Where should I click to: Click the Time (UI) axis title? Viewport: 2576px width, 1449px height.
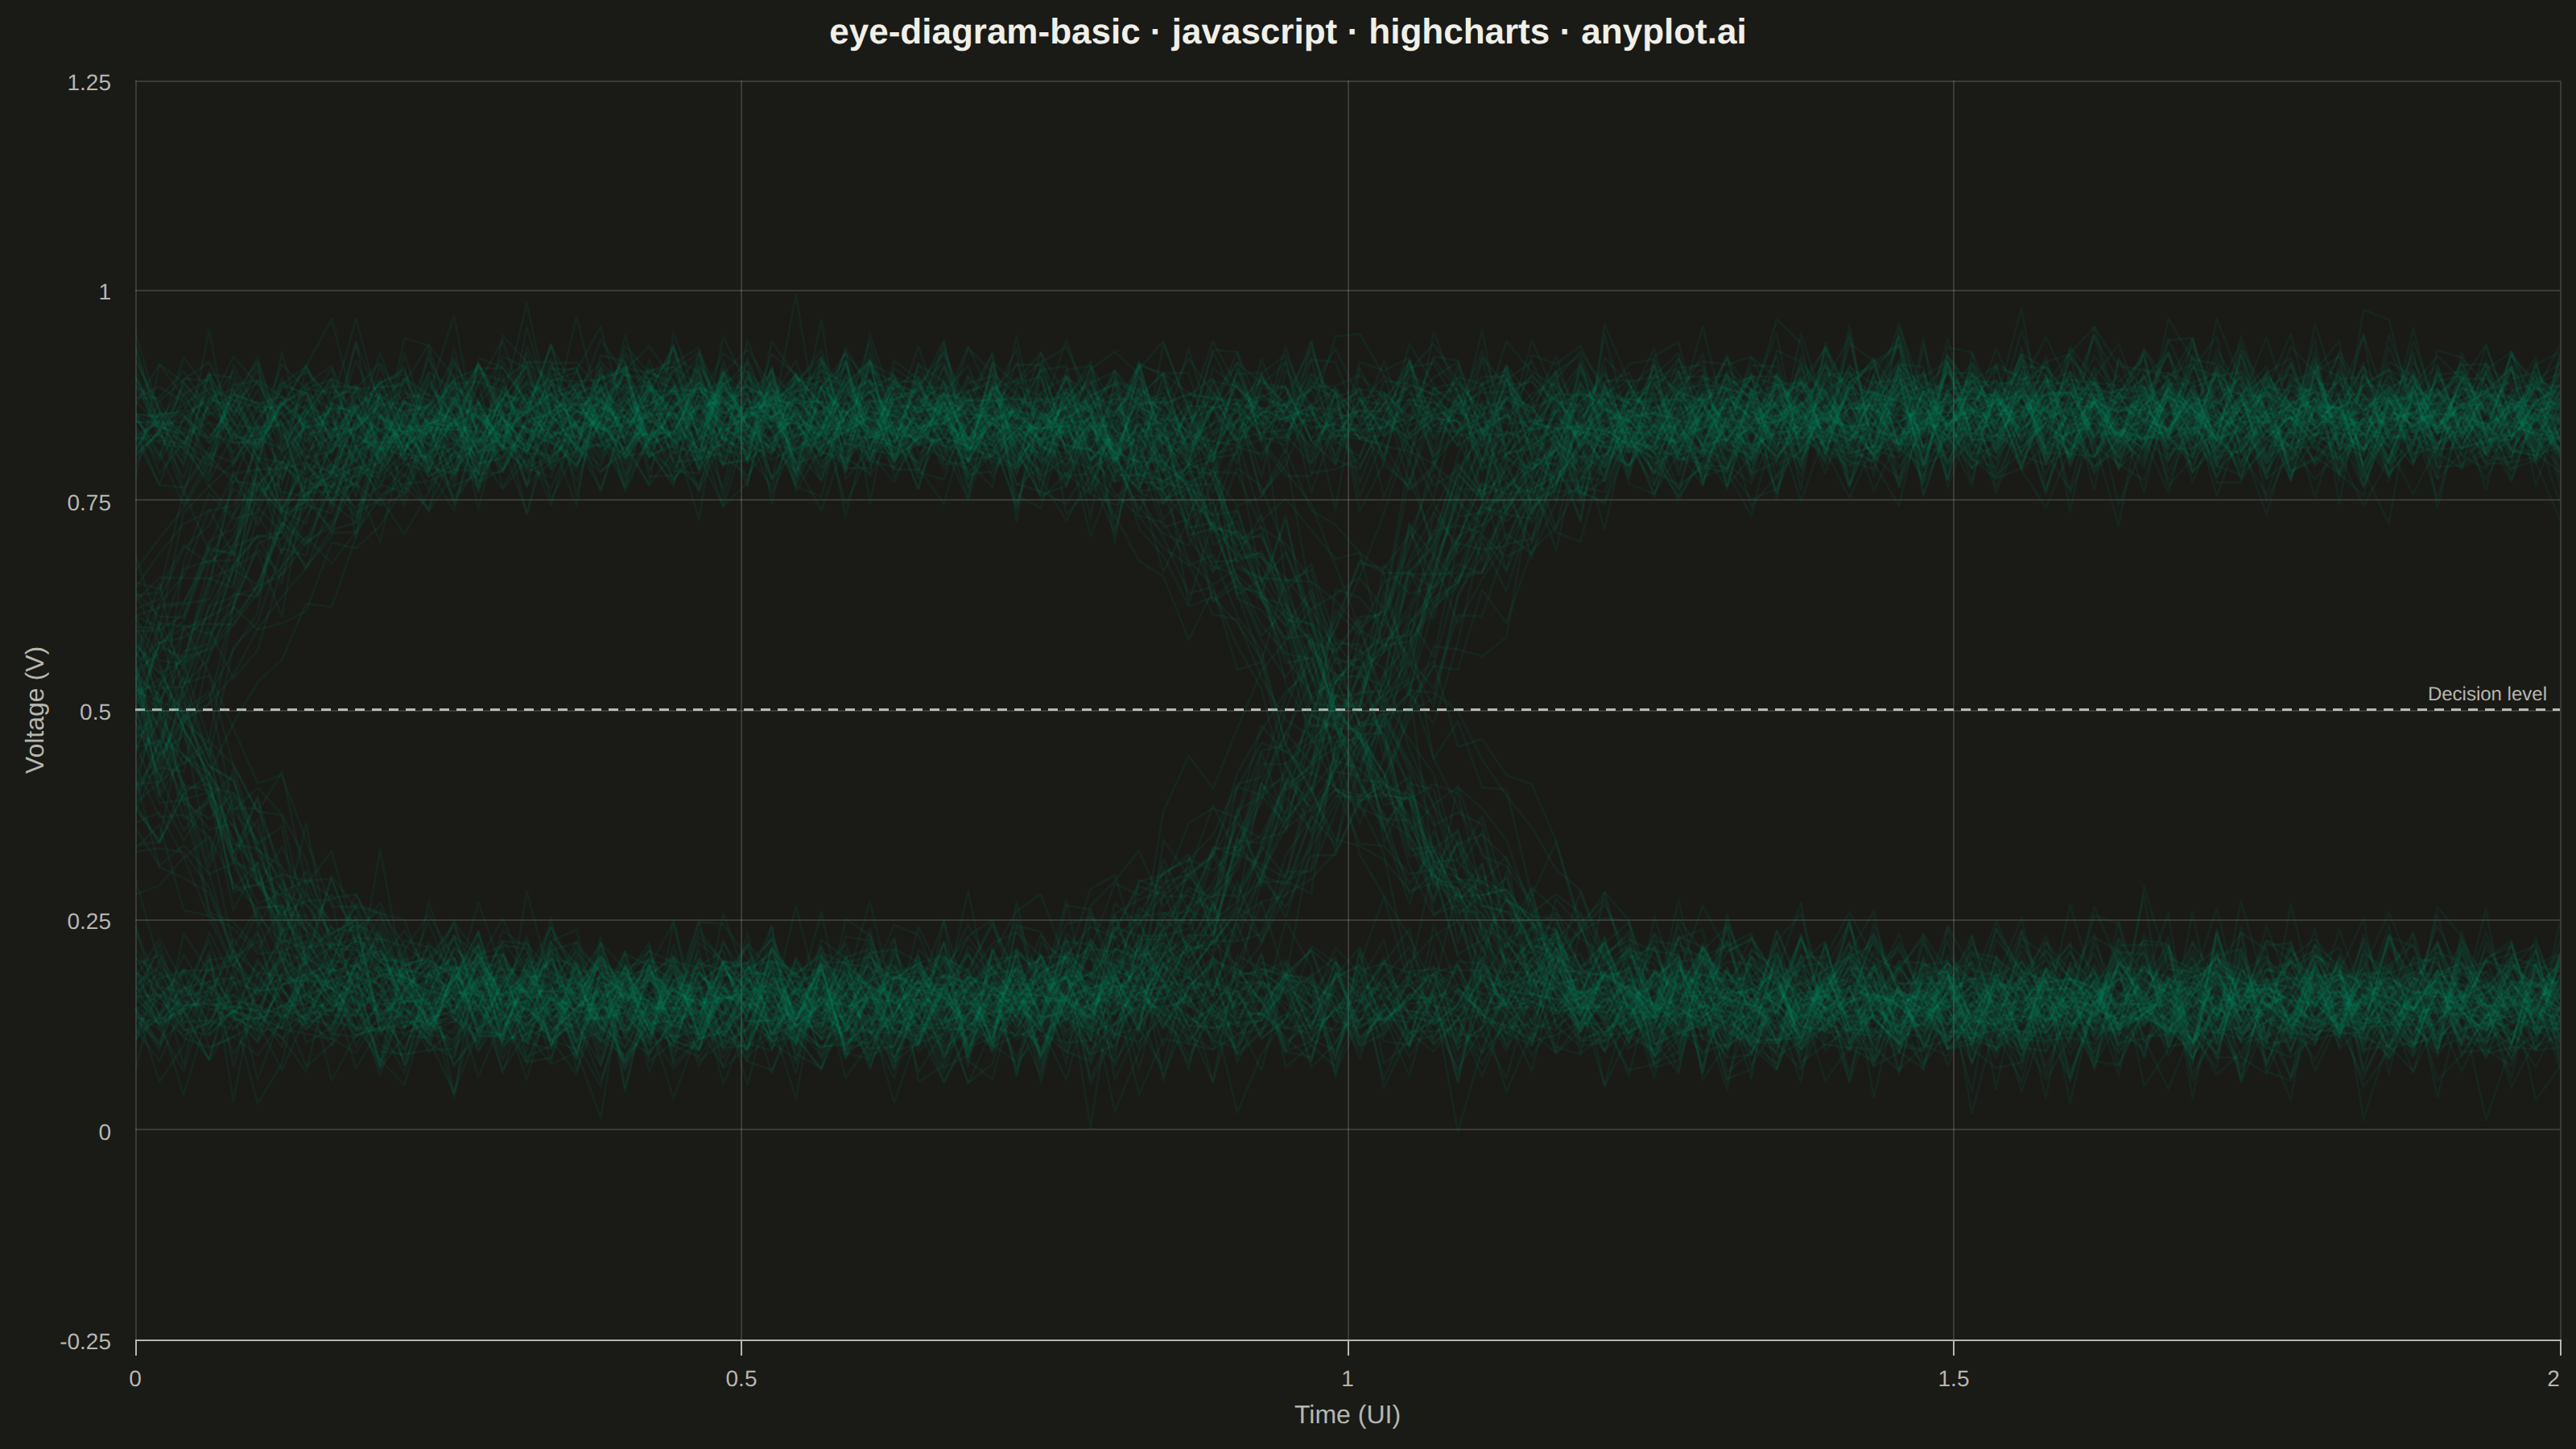pyautogui.click(x=1347, y=1415)
